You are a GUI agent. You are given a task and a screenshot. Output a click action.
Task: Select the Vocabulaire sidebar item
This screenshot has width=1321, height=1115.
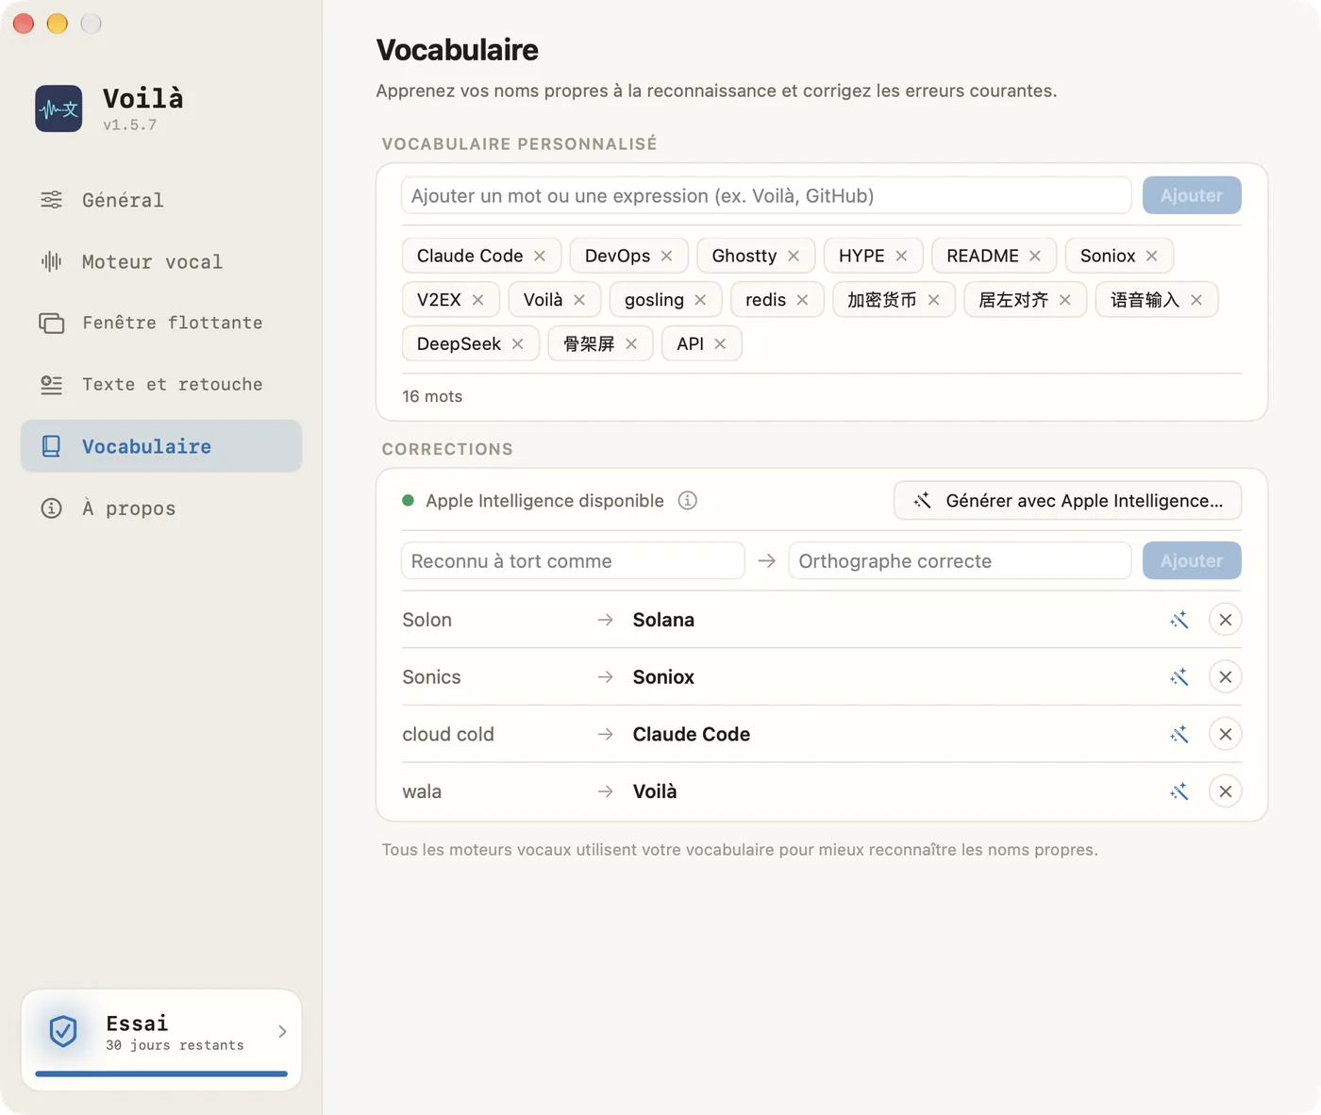coord(161,446)
